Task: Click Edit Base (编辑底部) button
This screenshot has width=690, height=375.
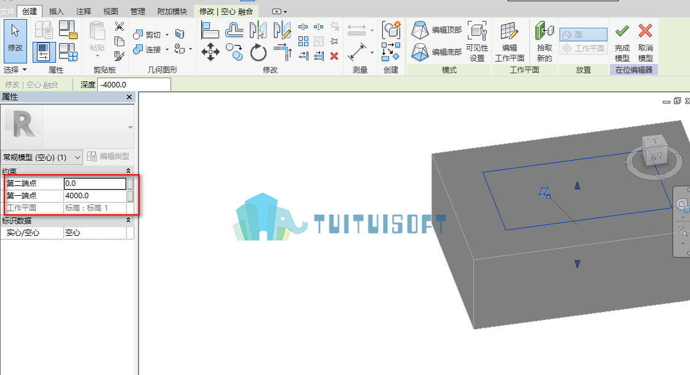Action: click(436, 52)
